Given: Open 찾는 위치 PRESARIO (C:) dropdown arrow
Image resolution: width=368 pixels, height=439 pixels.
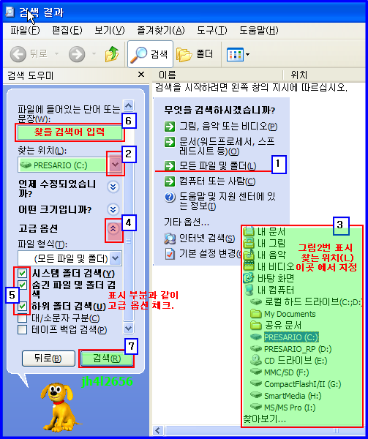Looking at the screenshot, I should point(116,165).
